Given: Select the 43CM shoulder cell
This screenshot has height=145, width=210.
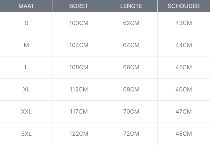Looking at the screenshot, I should point(184,23).
